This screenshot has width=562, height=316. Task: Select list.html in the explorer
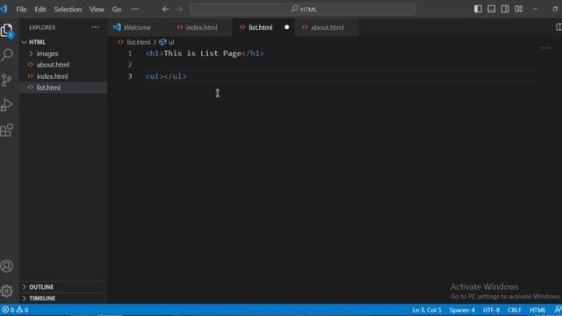pyautogui.click(x=63, y=88)
